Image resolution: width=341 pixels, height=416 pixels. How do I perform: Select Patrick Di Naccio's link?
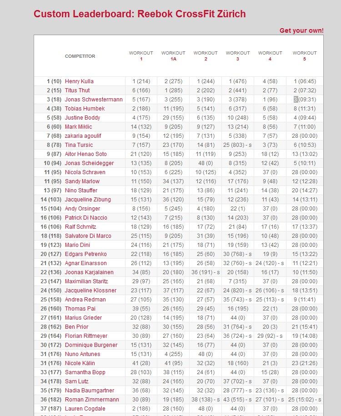(x=86, y=218)
